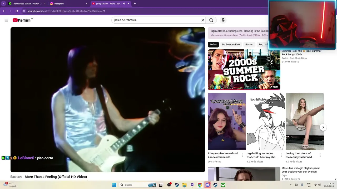This screenshot has width=337, height=189.
Task: Click the address bar URL
Action: tap(66, 11)
